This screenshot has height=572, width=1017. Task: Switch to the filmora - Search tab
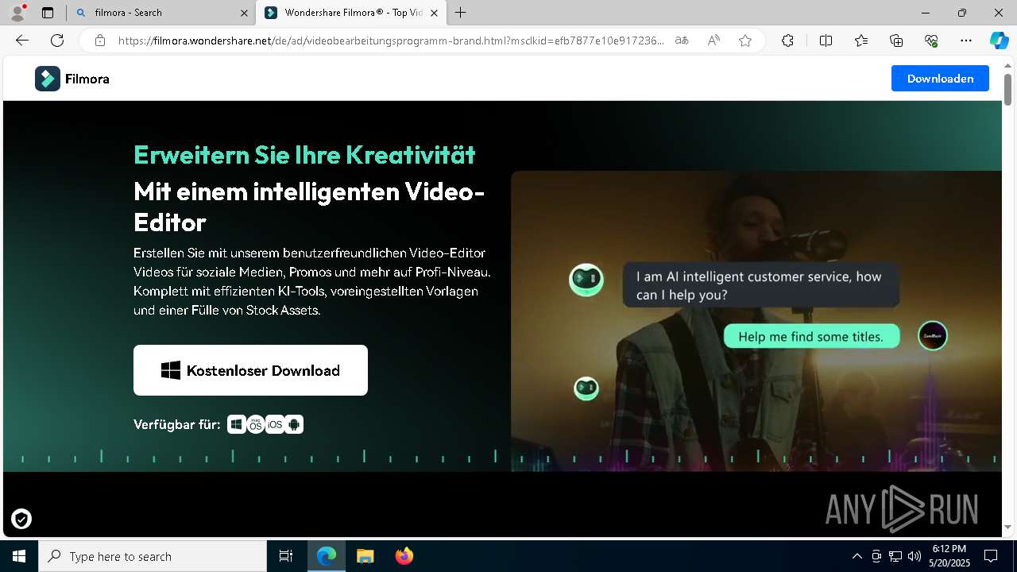[160, 13]
